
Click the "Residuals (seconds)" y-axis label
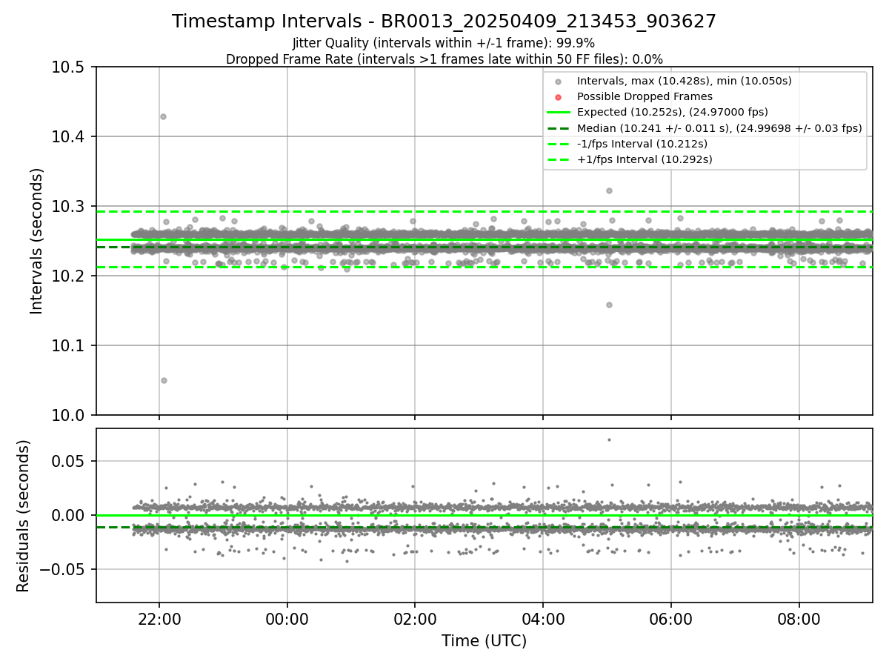(24, 516)
